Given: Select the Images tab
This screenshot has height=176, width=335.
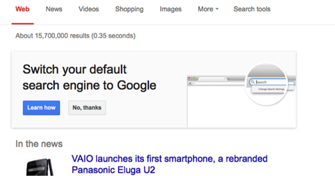Looking at the screenshot, I should tap(170, 9).
